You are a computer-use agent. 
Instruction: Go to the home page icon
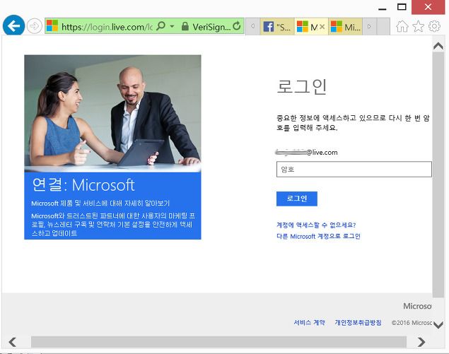click(402, 26)
